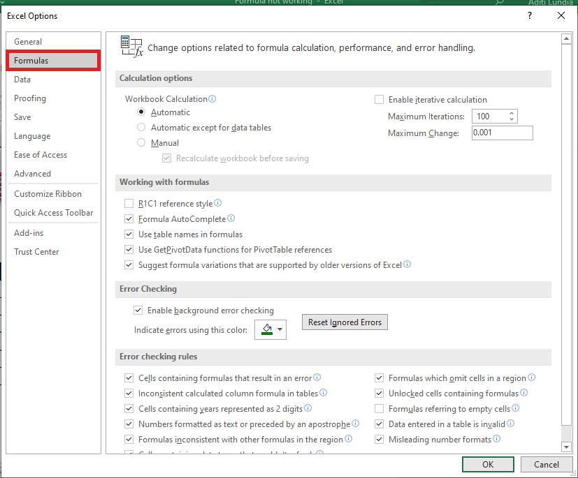Click info icon for Formulas inconsistent with other formulas
Screen dimensions: 578x478
tap(348, 439)
